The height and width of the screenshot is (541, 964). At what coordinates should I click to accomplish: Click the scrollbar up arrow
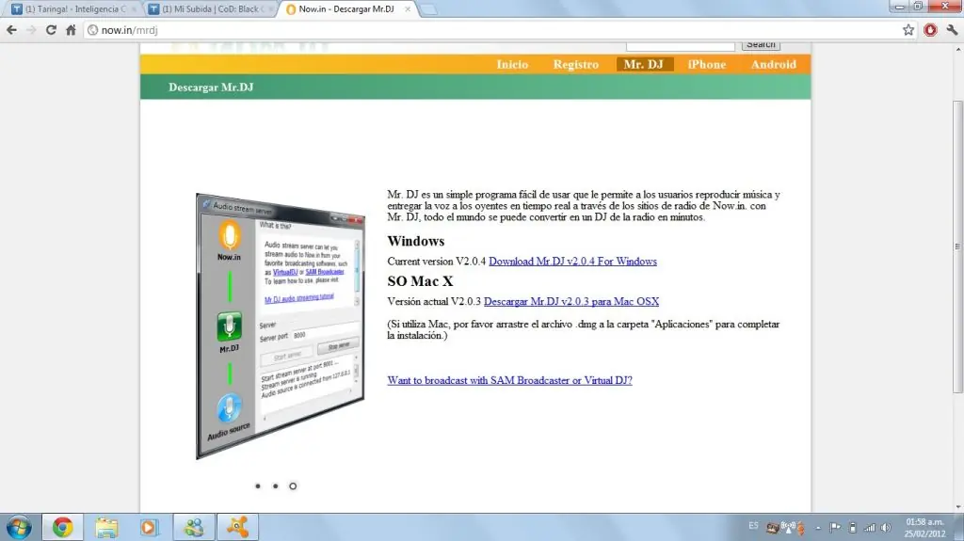click(x=957, y=49)
